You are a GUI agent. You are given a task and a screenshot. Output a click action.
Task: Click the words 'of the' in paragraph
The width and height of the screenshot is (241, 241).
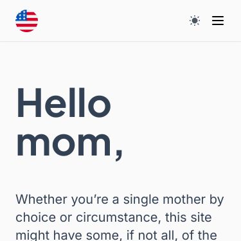point(199,235)
